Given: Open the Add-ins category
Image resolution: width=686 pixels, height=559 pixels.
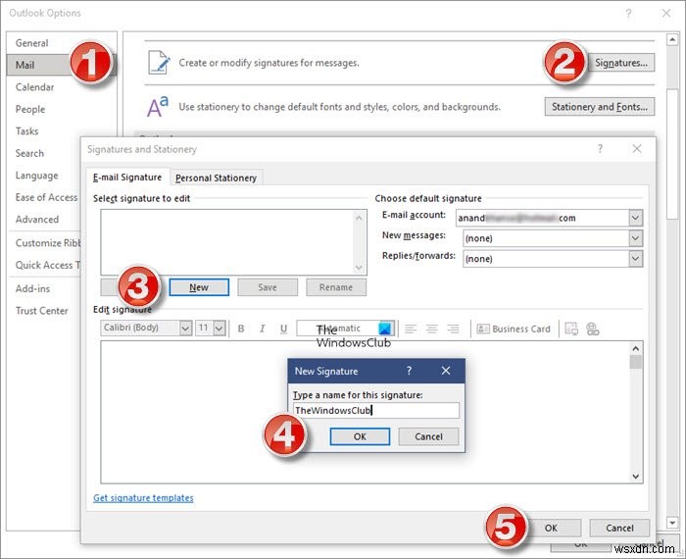Looking at the screenshot, I should 32,288.
